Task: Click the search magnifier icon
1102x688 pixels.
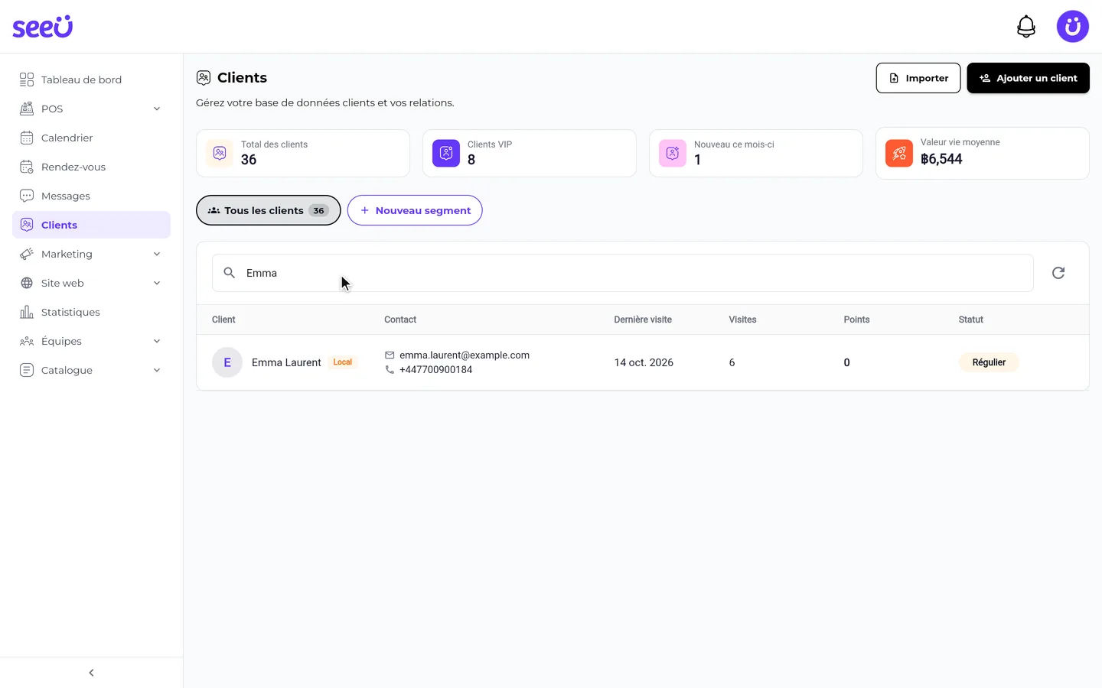Action: click(x=229, y=273)
